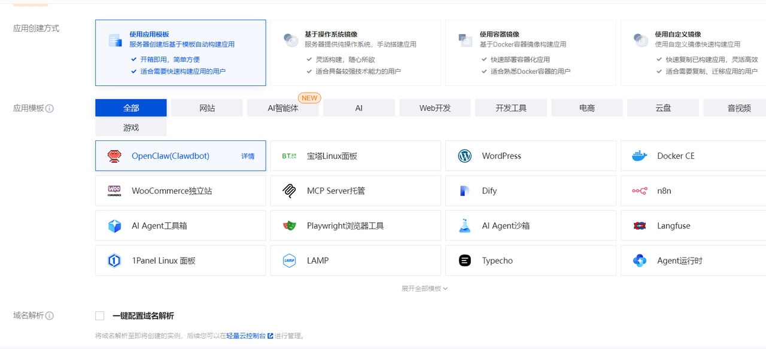Choose the 1Panel Linux 面板 template label
The image size is (766, 349).
[x=163, y=261]
